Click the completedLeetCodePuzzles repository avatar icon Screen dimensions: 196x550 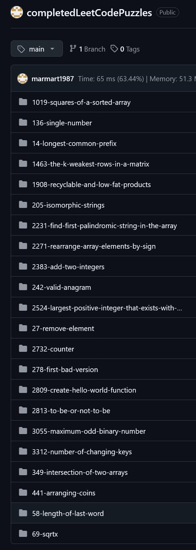click(16, 12)
